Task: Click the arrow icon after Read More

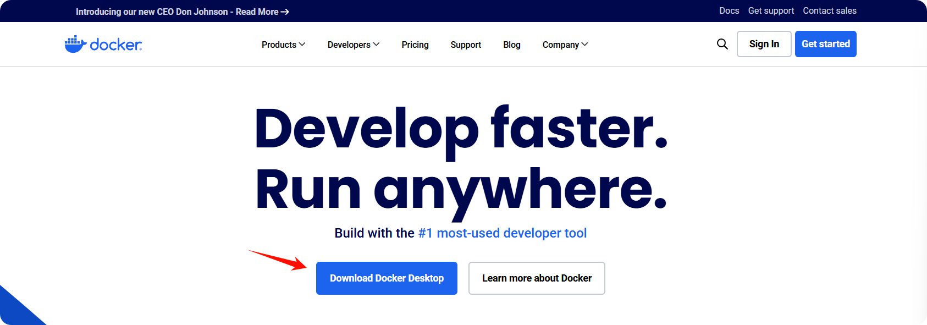Action: click(x=285, y=12)
